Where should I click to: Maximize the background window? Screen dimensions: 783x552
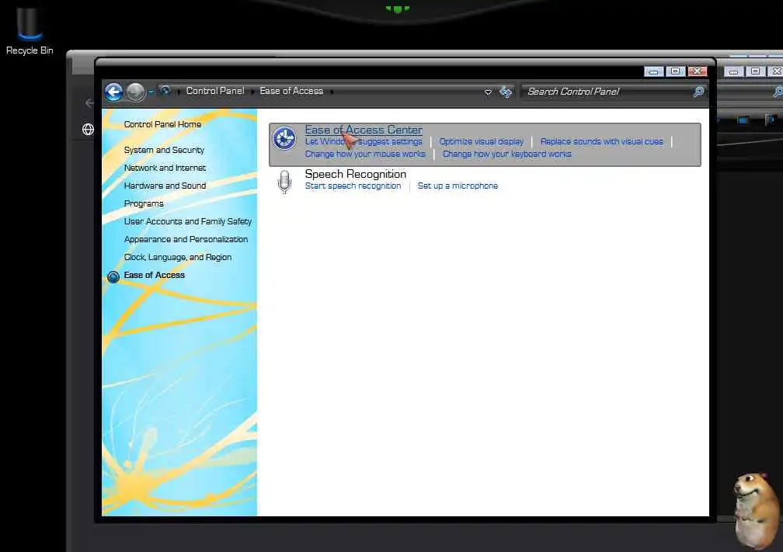755,72
